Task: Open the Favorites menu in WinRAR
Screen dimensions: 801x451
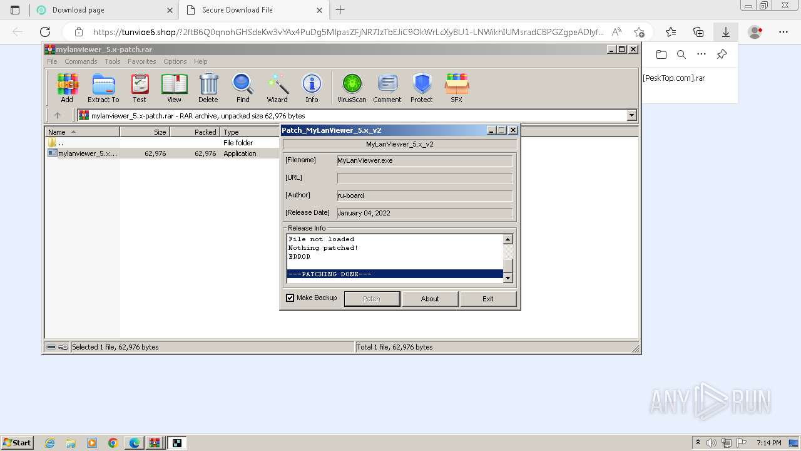Action: (x=142, y=61)
